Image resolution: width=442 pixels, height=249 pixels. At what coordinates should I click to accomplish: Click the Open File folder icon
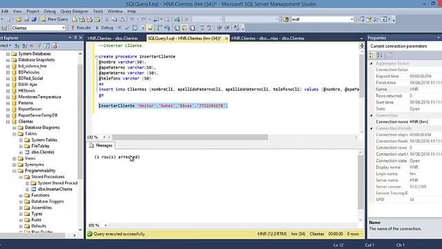[19, 19]
